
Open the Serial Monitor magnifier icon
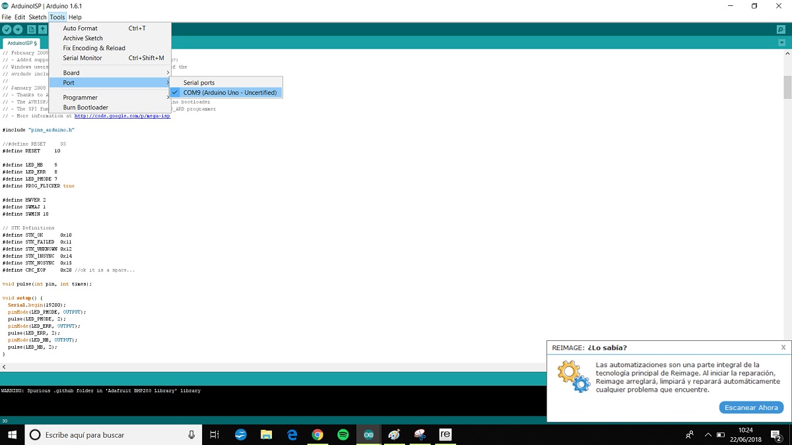tap(781, 30)
